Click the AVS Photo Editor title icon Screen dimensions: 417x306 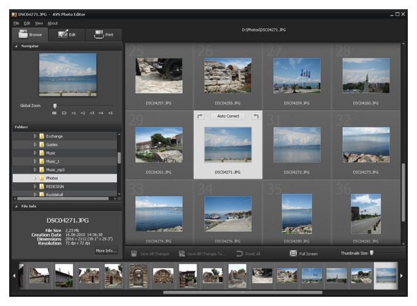14,14
